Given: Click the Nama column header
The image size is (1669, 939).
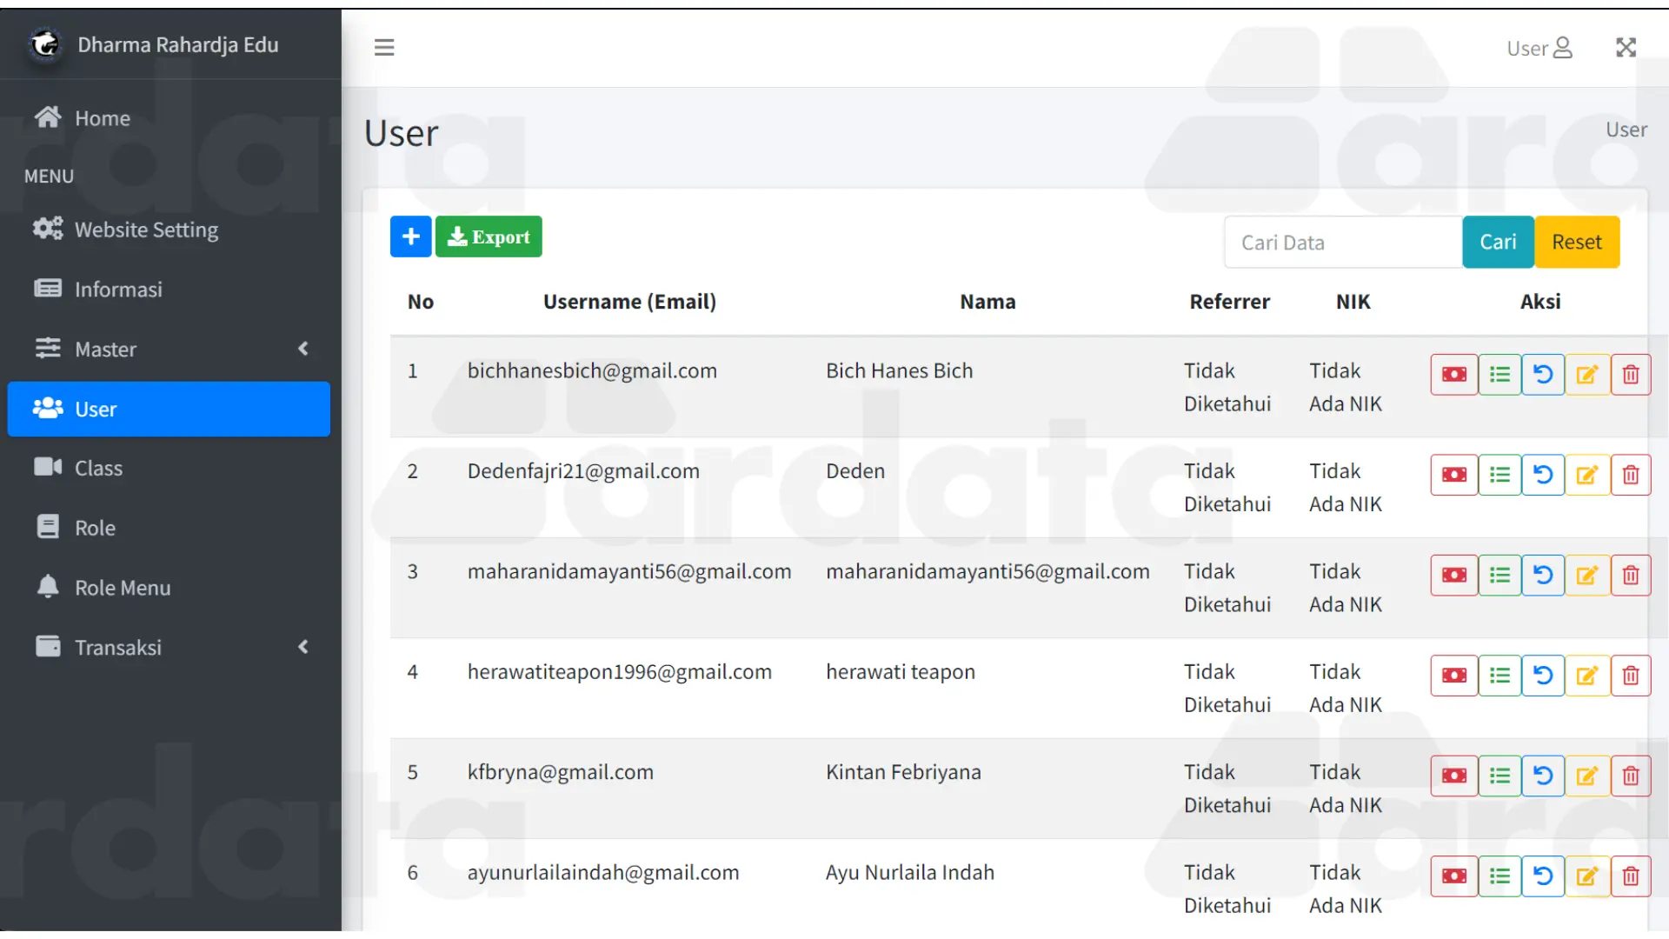Looking at the screenshot, I should (x=987, y=302).
